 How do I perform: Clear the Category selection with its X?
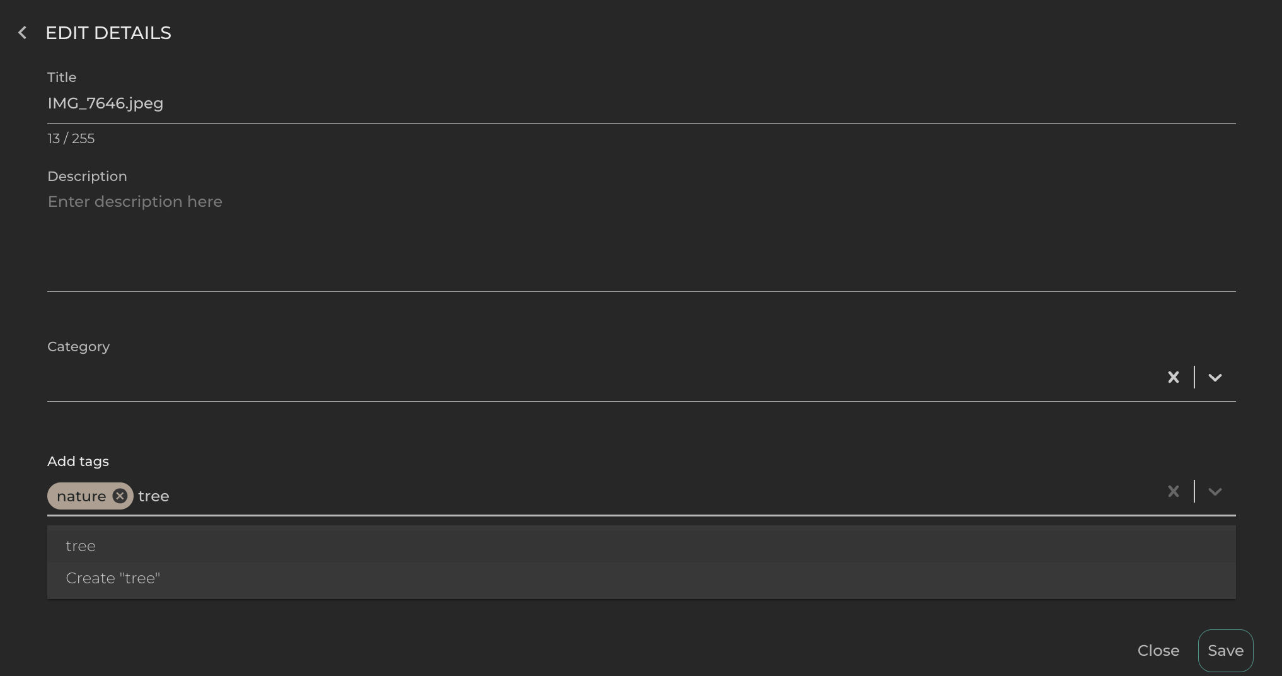point(1173,377)
